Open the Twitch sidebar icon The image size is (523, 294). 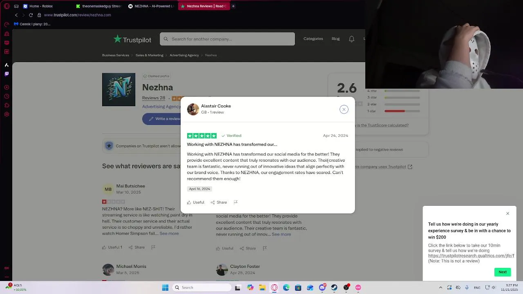tap(7, 74)
